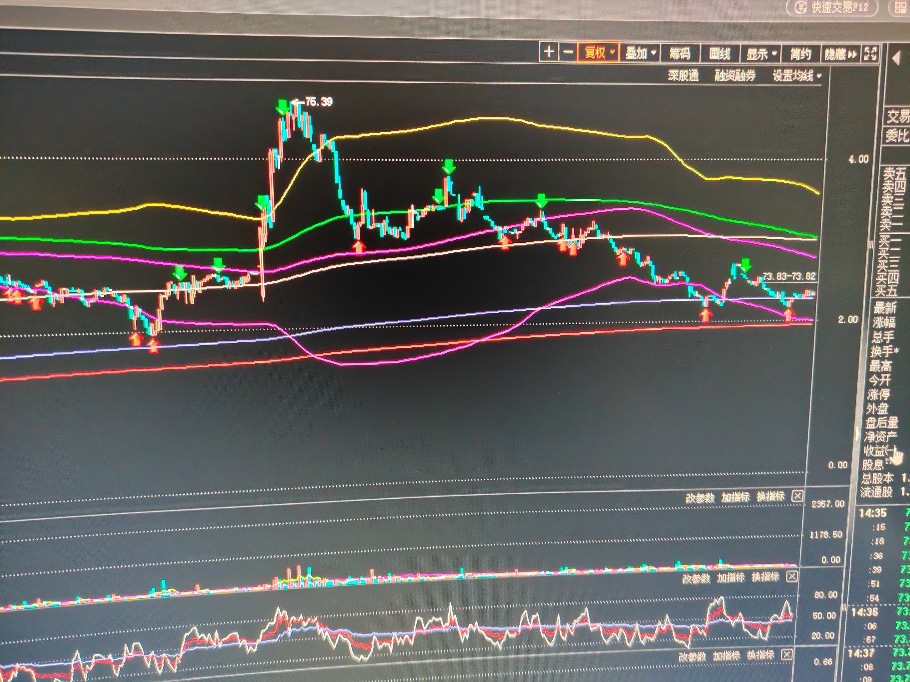Click the 2.00 axis value
This screenshot has width=910, height=682.
[848, 320]
